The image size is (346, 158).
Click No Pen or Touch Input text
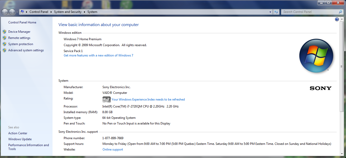(136, 123)
